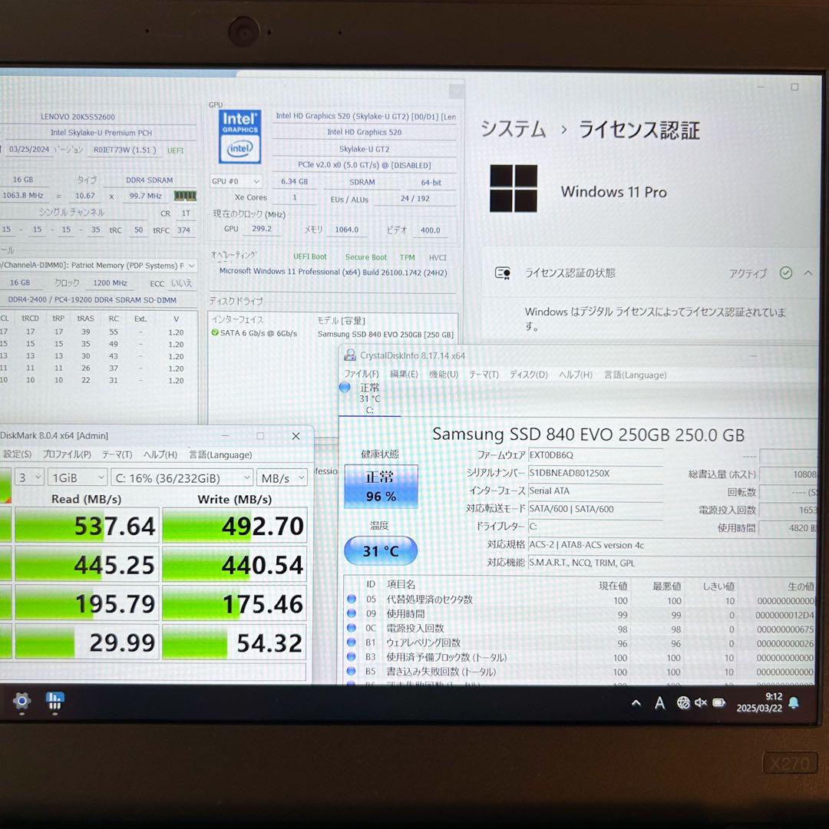Viewport: 829px width, 829px height.
Task: Open 機能(U) menu in CrystalDiskInfo
Action: (x=444, y=375)
